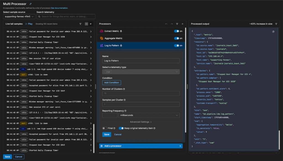The height and width of the screenshot is (161, 283).
Task: Select the Extract Metric processor row
Action: point(112,31)
